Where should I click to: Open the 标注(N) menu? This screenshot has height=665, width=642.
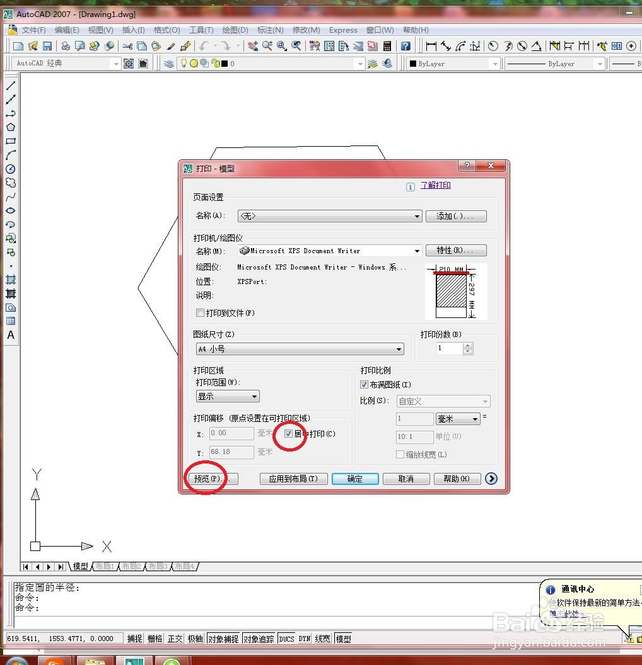tap(270, 30)
